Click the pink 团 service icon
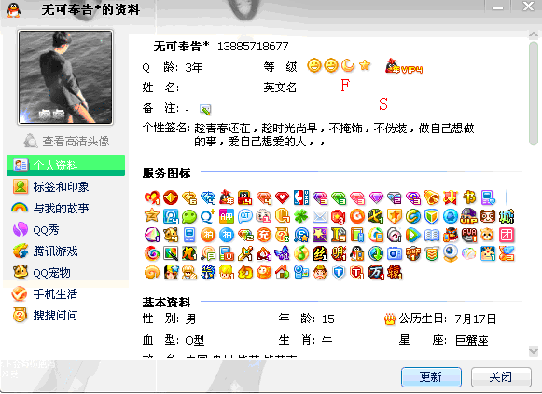The image size is (542, 394). [x=507, y=235]
